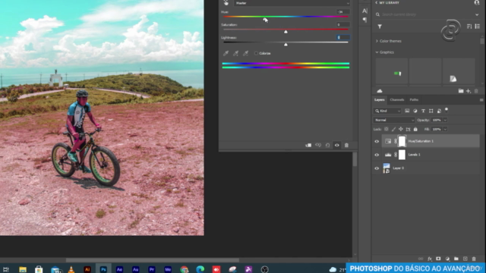Switch to the Channels tab

396,99
